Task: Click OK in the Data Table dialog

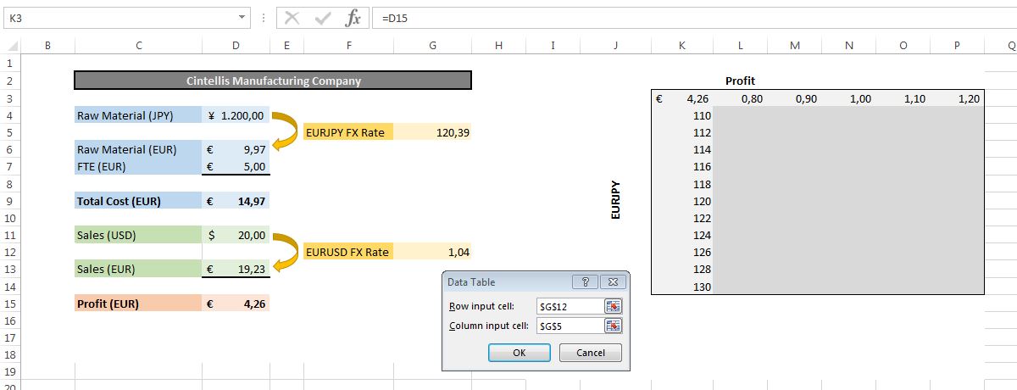Action: pyautogui.click(x=520, y=353)
